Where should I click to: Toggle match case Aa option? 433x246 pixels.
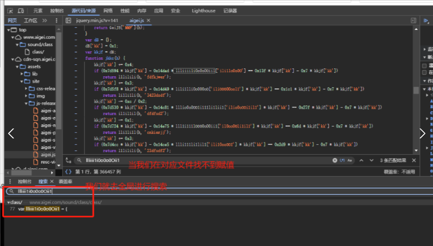[x=350, y=160]
